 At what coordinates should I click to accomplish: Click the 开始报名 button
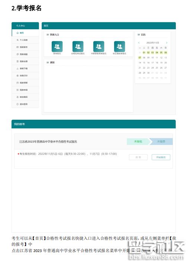161,157
